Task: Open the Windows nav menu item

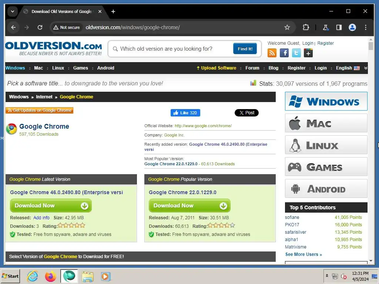Action: pos(15,68)
